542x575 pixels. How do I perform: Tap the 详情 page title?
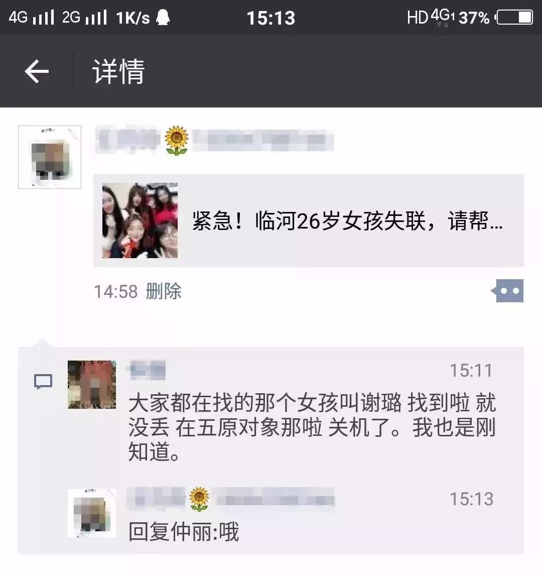(119, 71)
